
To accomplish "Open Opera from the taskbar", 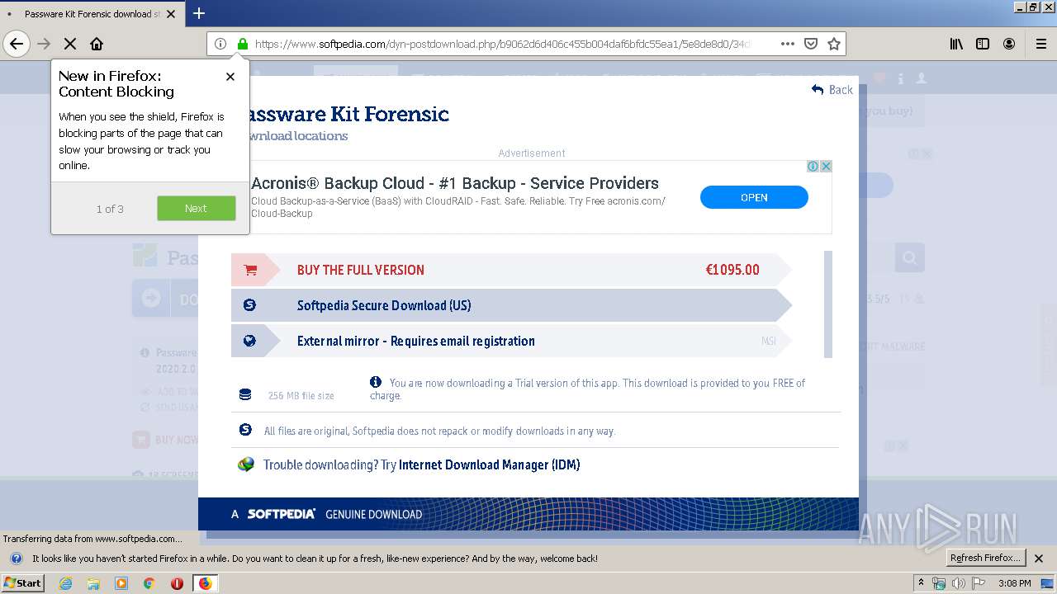I will tap(177, 583).
